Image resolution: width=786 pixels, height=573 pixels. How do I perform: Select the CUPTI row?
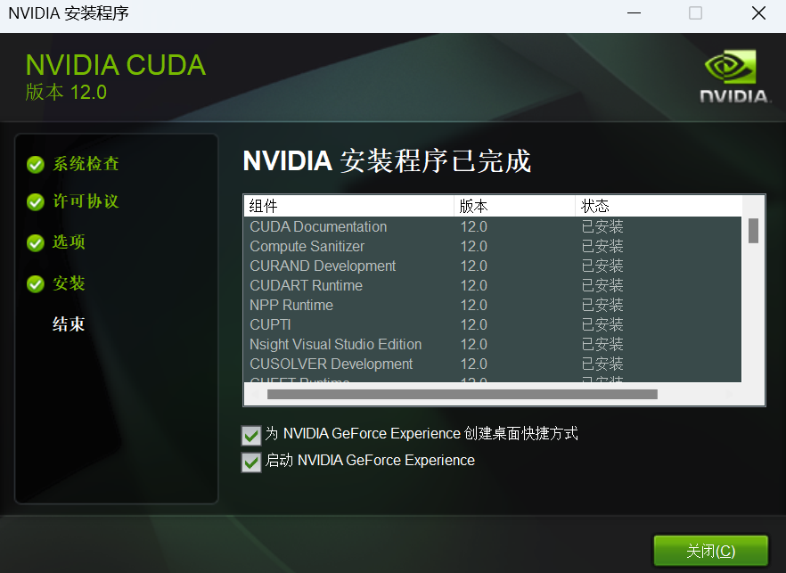pos(493,324)
